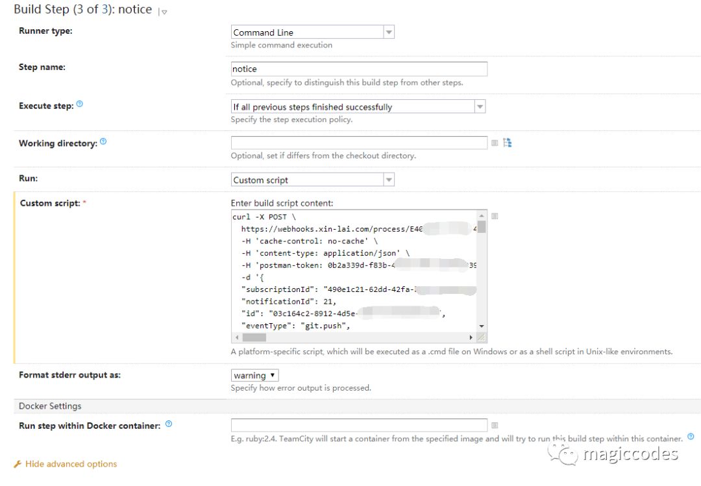Click the "Simple command execution" hint text
The image size is (701, 486).
coord(281,45)
